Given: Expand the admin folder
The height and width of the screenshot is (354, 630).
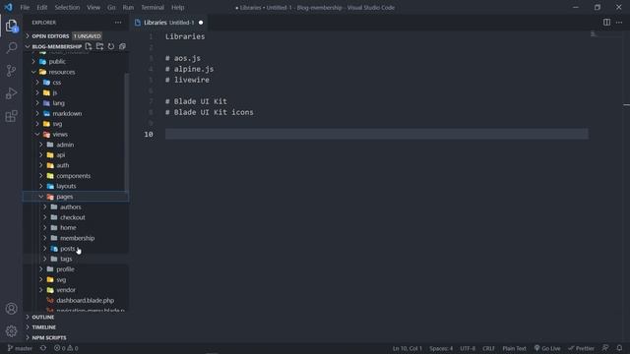Looking at the screenshot, I should (x=65, y=145).
